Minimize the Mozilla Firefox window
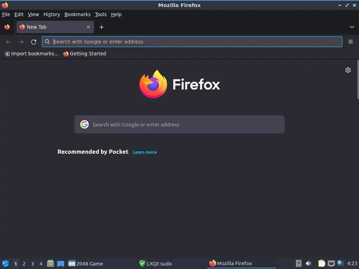 (x=340, y=5)
